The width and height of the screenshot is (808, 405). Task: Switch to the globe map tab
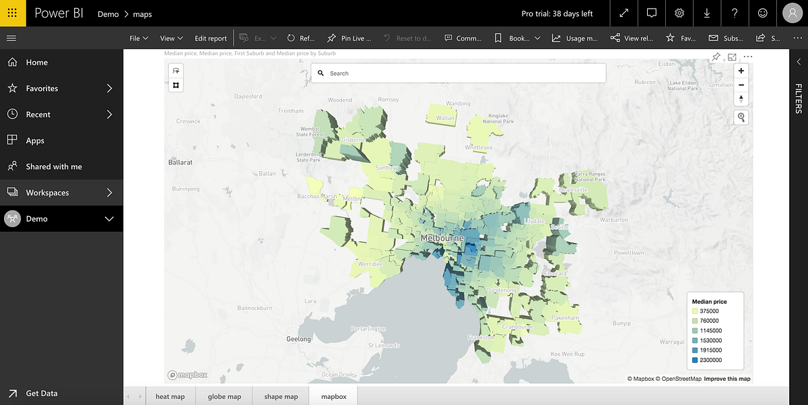[x=224, y=396]
